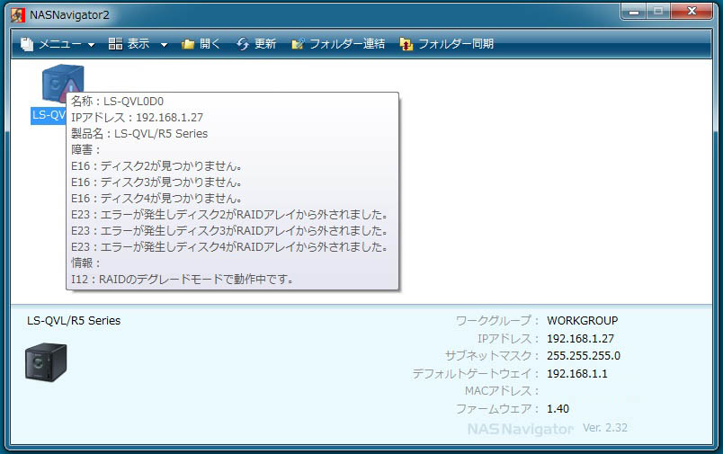This screenshot has height=454, width=723.
Task: Click the Ver. 2.32 version text
Action: coord(605,428)
